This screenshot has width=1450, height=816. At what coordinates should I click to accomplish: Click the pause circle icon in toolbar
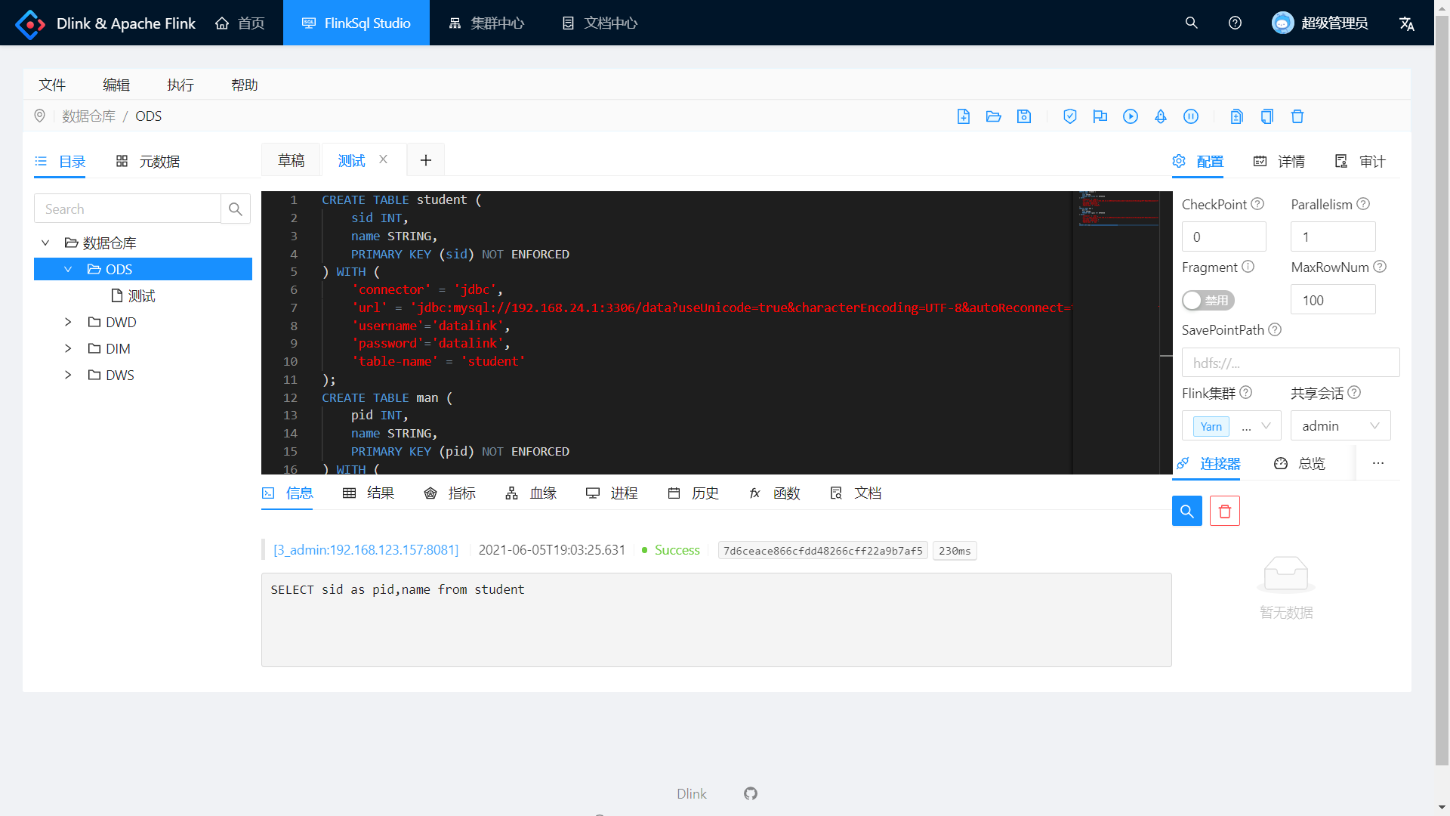[x=1191, y=116]
